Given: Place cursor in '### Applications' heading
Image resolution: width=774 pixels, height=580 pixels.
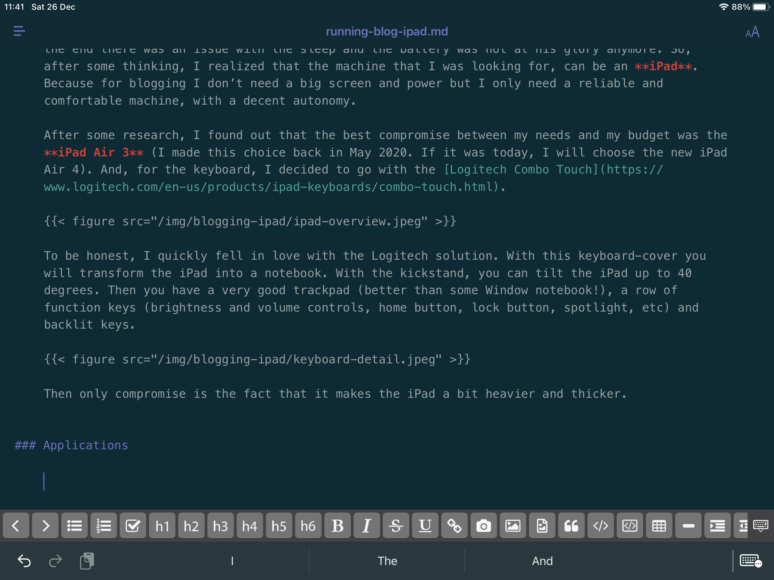Looking at the screenshot, I should tap(71, 445).
